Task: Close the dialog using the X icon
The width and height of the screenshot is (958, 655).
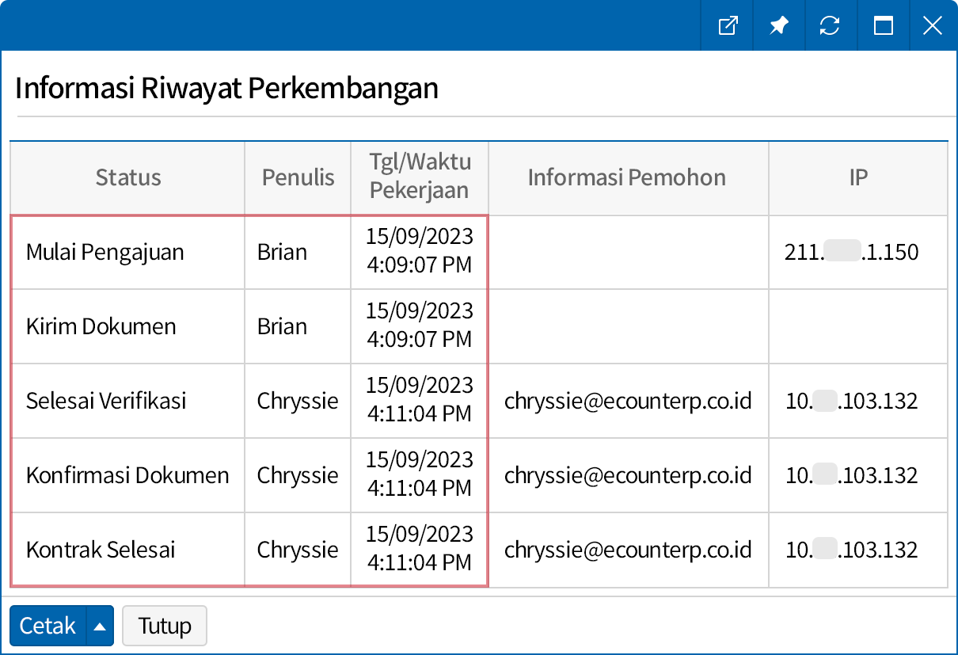Action: click(x=932, y=25)
